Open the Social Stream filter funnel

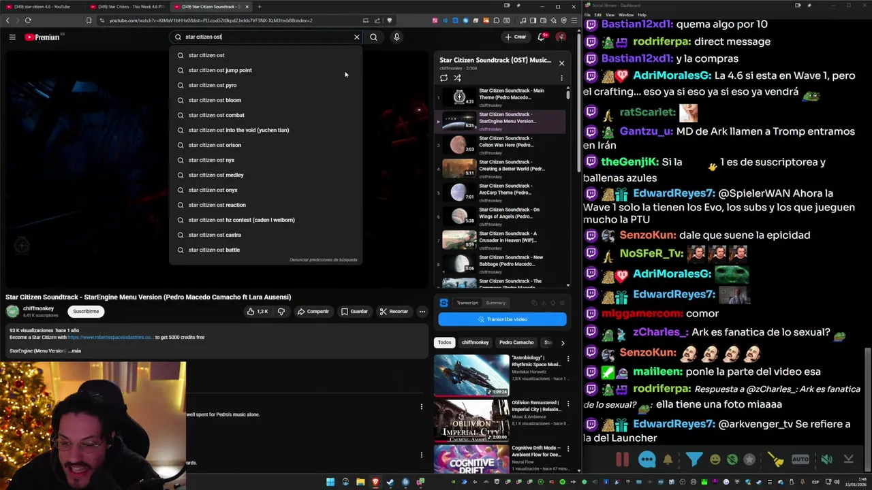tap(694, 459)
